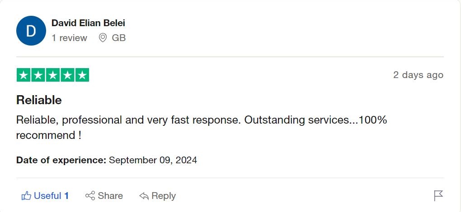Click the fifth green rating star
The height and width of the screenshot is (212, 461).
pos(82,75)
